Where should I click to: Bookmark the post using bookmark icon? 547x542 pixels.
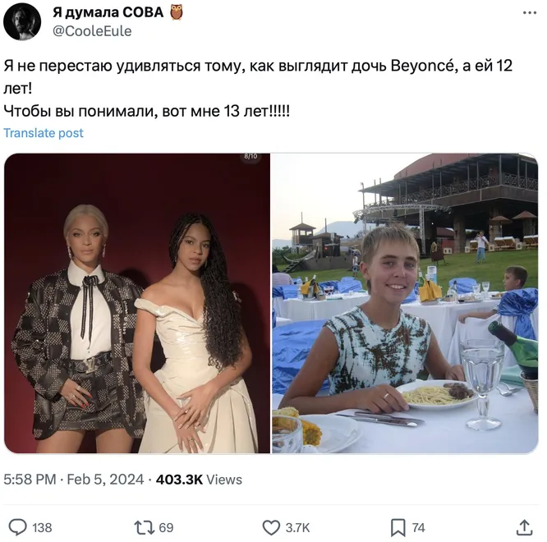[398, 527]
